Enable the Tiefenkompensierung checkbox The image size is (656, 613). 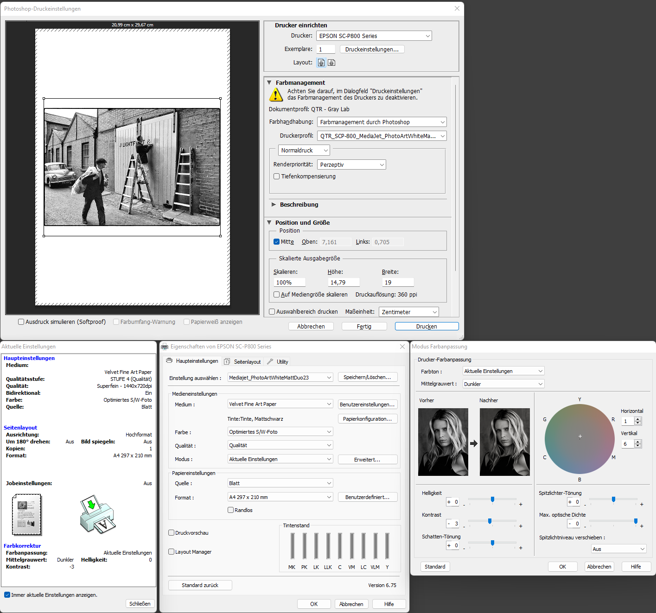coord(277,177)
